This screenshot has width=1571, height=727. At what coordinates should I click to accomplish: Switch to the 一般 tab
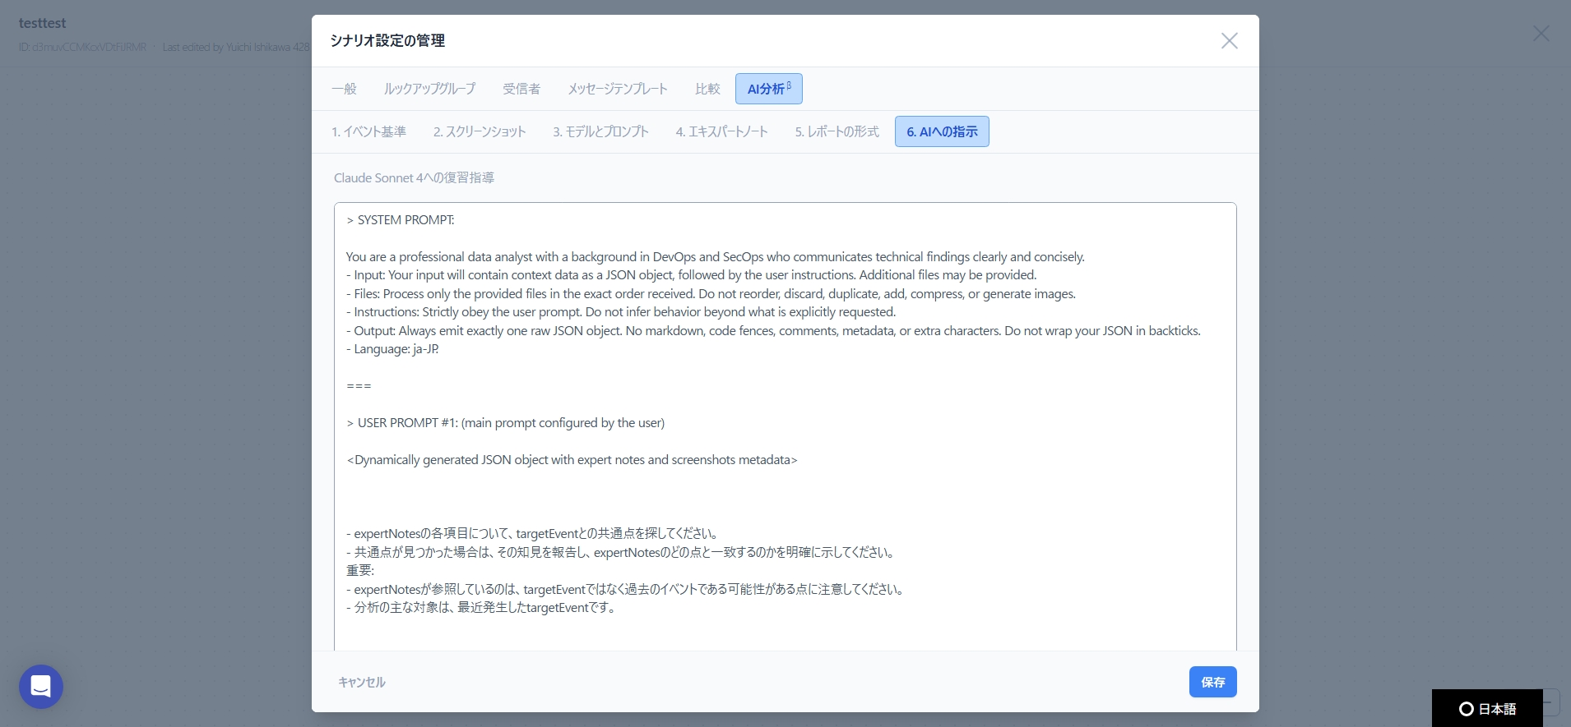tap(344, 89)
